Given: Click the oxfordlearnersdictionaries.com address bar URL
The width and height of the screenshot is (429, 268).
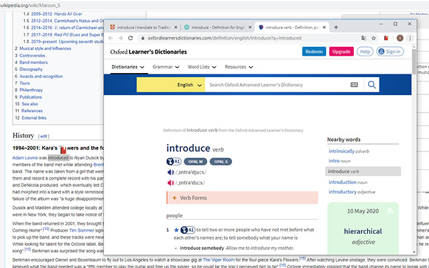Looking at the screenshot, I should pyautogui.click(x=225, y=38).
